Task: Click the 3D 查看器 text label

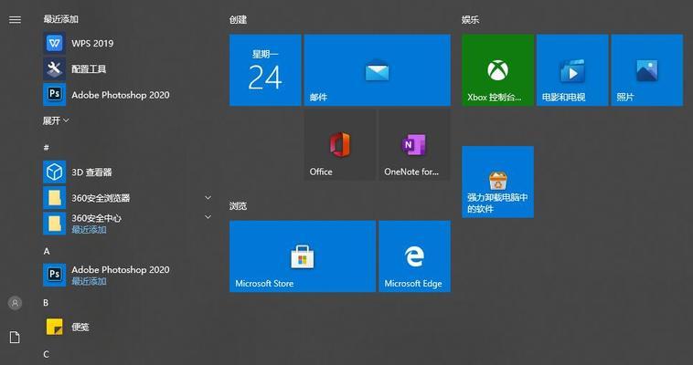Action: [92, 172]
